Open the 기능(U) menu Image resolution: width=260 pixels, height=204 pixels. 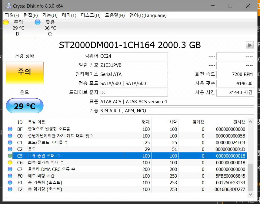[x=50, y=15]
